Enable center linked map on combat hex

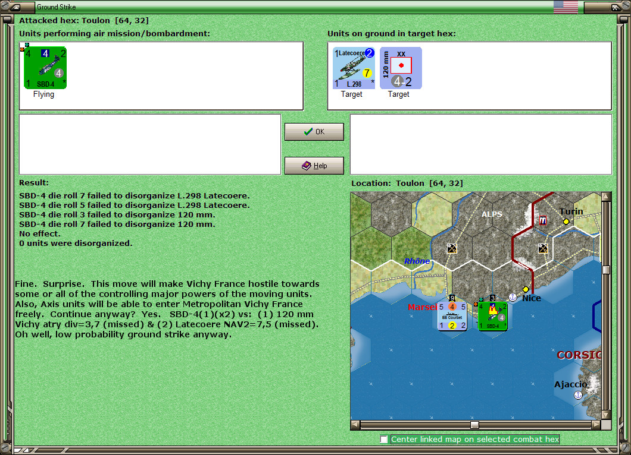click(384, 440)
